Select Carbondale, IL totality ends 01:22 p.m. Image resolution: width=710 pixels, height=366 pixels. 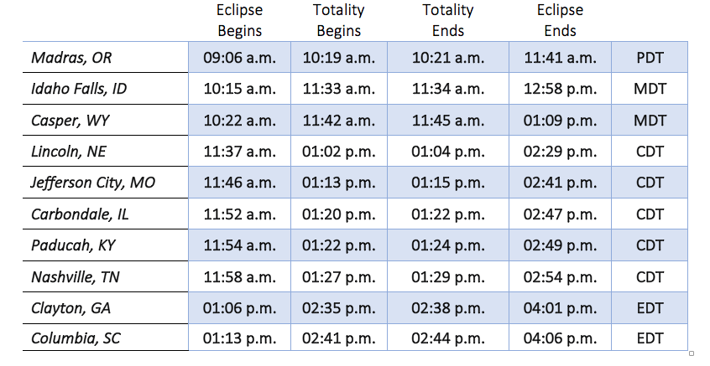(x=448, y=214)
